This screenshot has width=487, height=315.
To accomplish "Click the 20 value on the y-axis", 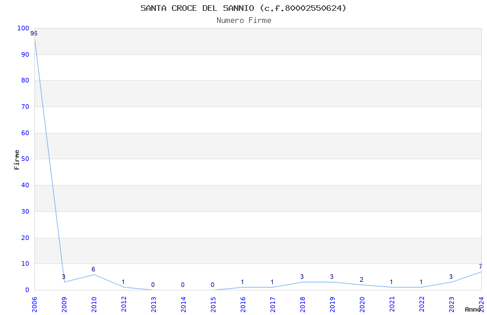I will click(25, 238).
